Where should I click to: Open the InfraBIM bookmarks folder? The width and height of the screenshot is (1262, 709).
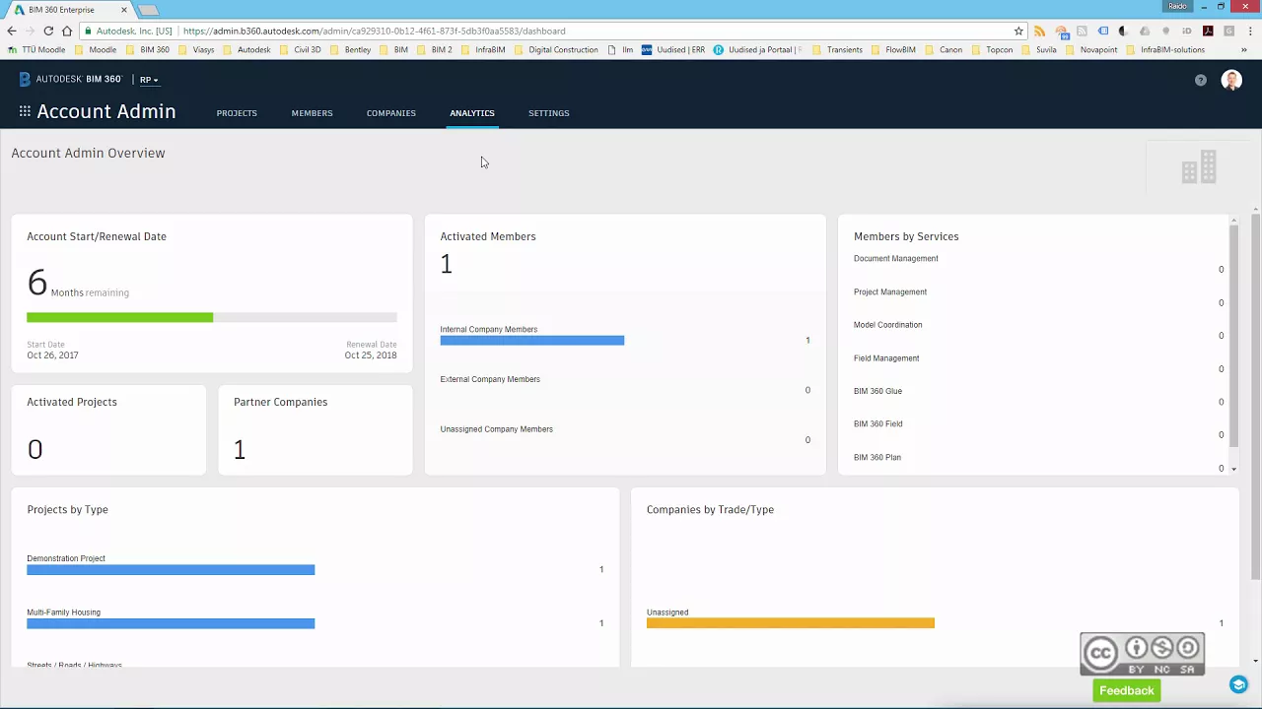(483, 49)
